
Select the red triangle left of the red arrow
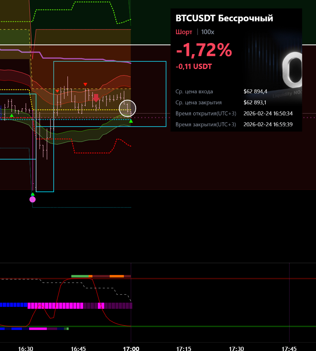[x=85, y=84]
